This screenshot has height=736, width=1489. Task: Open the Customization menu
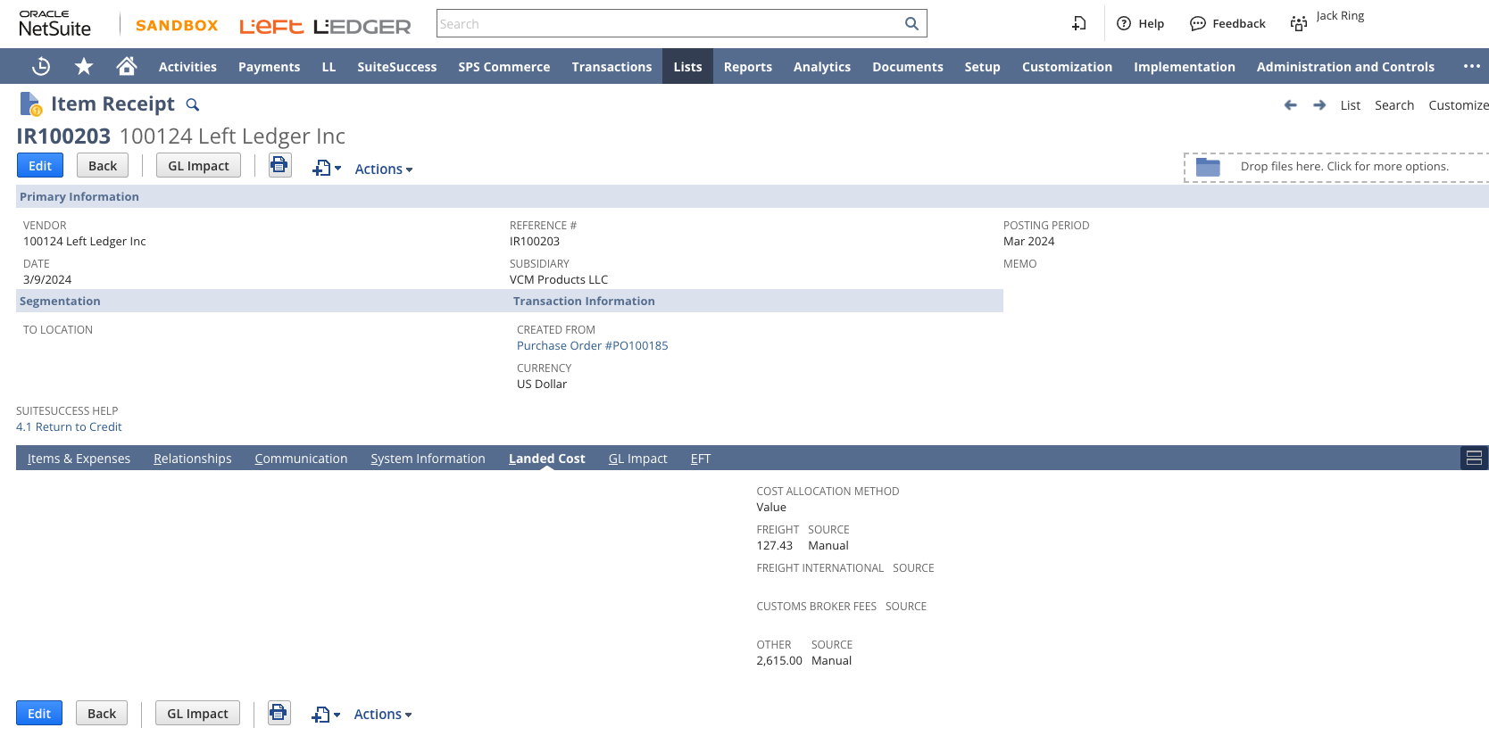tap(1067, 66)
